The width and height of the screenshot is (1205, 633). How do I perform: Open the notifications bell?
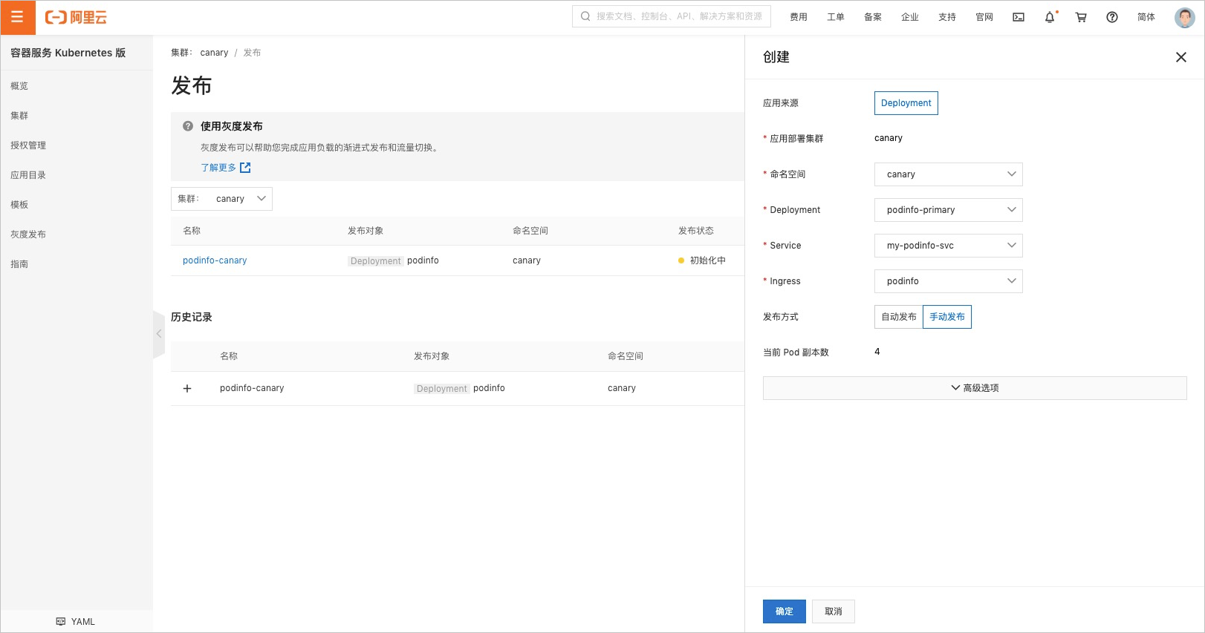1050,17
